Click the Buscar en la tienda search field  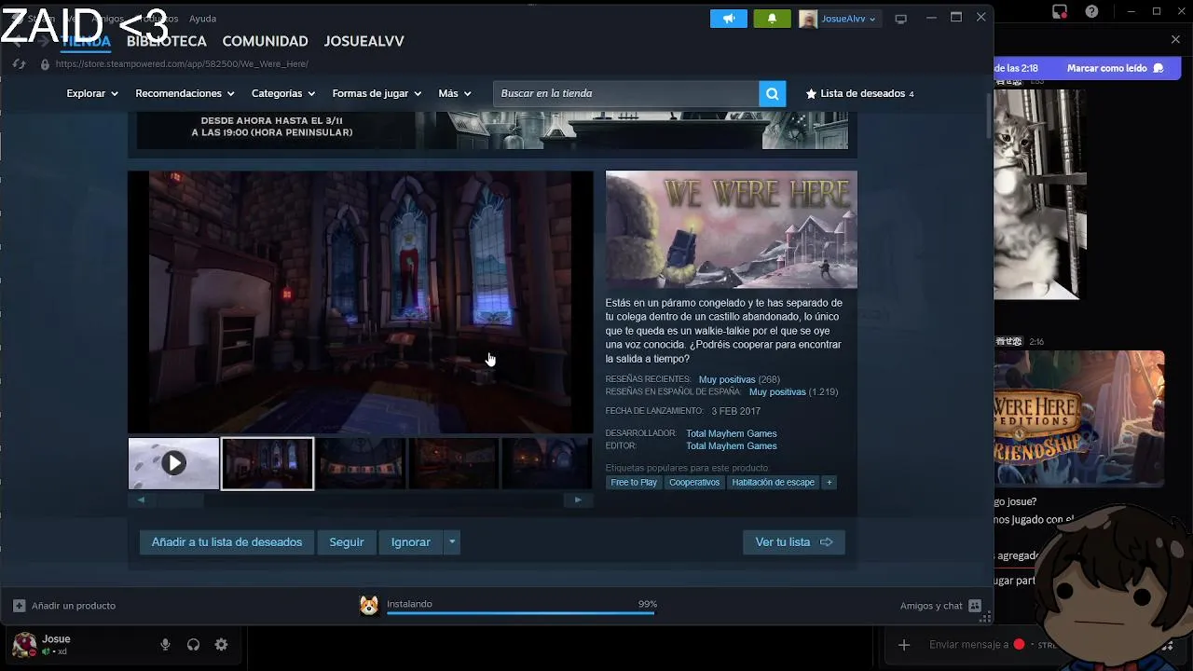pyautogui.click(x=625, y=93)
